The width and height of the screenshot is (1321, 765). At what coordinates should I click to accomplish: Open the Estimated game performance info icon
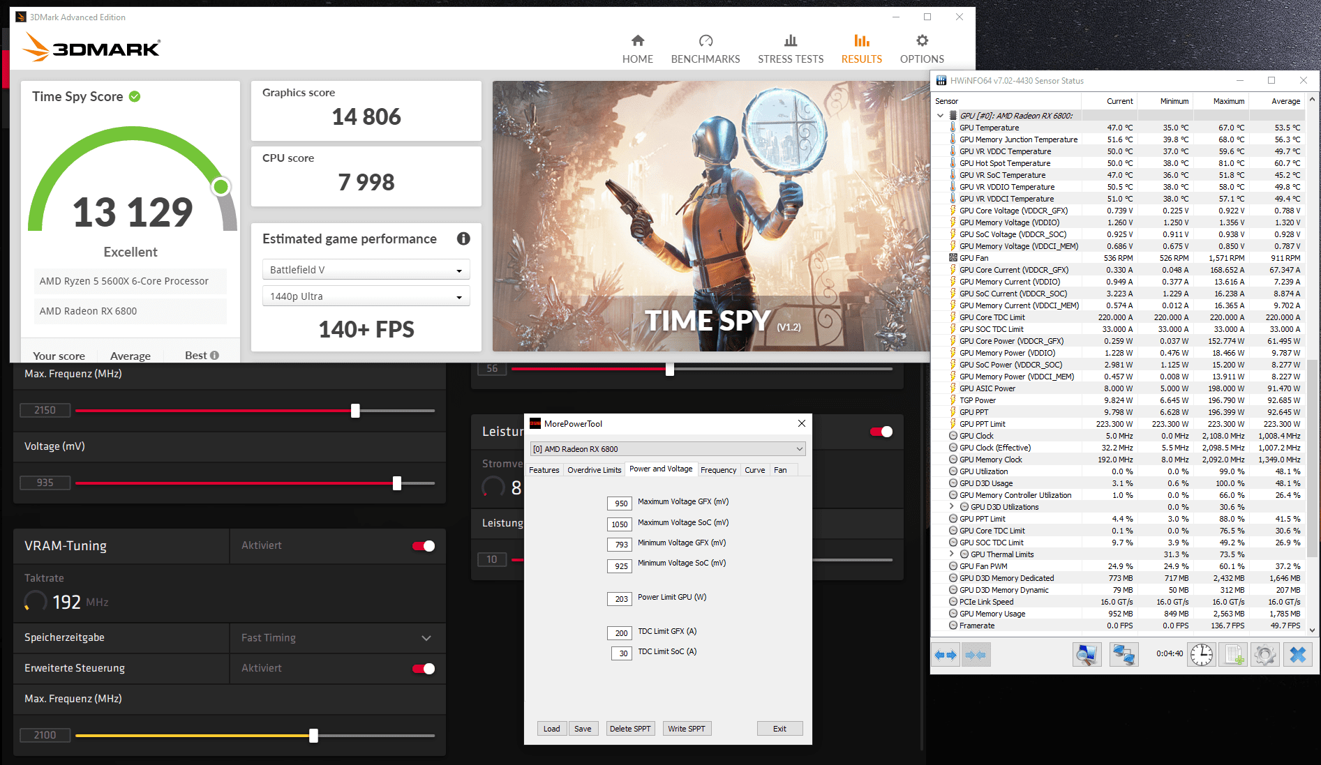coord(463,238)
